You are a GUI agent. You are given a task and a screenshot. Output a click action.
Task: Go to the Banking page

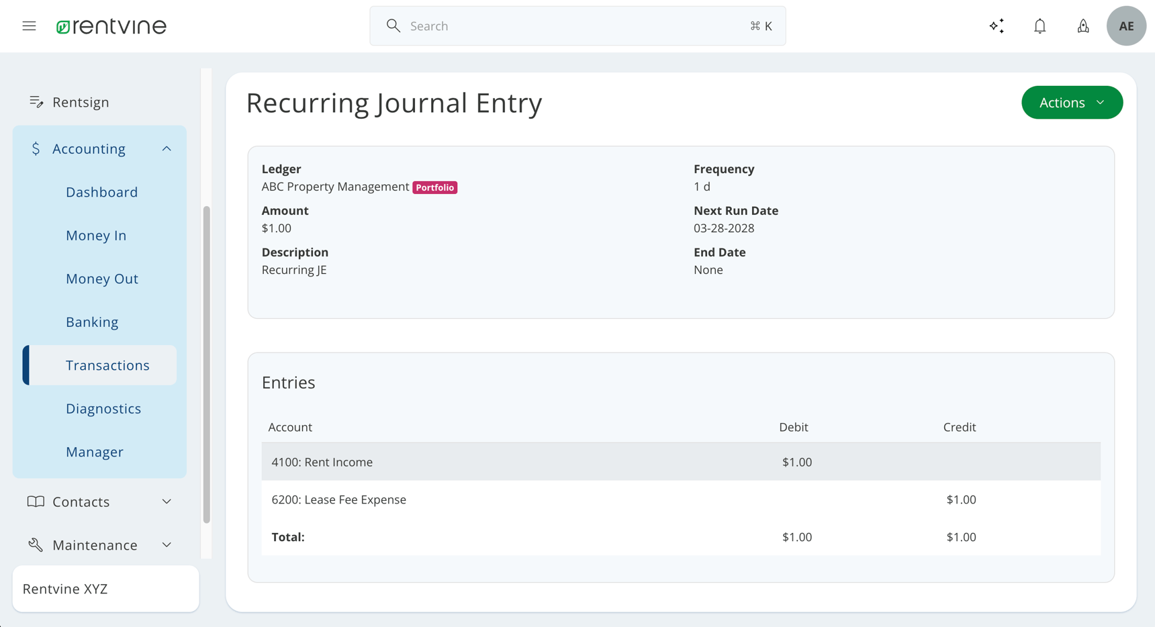point(92,322)
